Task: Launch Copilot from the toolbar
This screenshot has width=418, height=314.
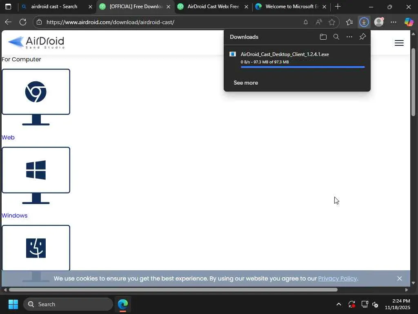Action: coord(409,22)
